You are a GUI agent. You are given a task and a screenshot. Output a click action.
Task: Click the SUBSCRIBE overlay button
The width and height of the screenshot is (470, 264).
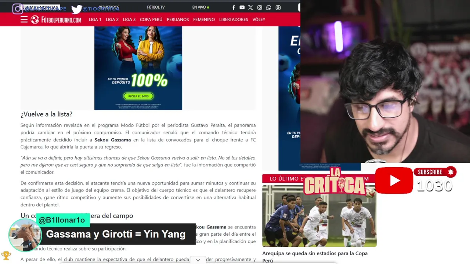pos(430,172)
